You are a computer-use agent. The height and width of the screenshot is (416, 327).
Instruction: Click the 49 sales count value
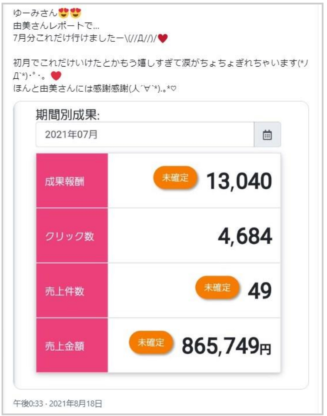point(260,291)
